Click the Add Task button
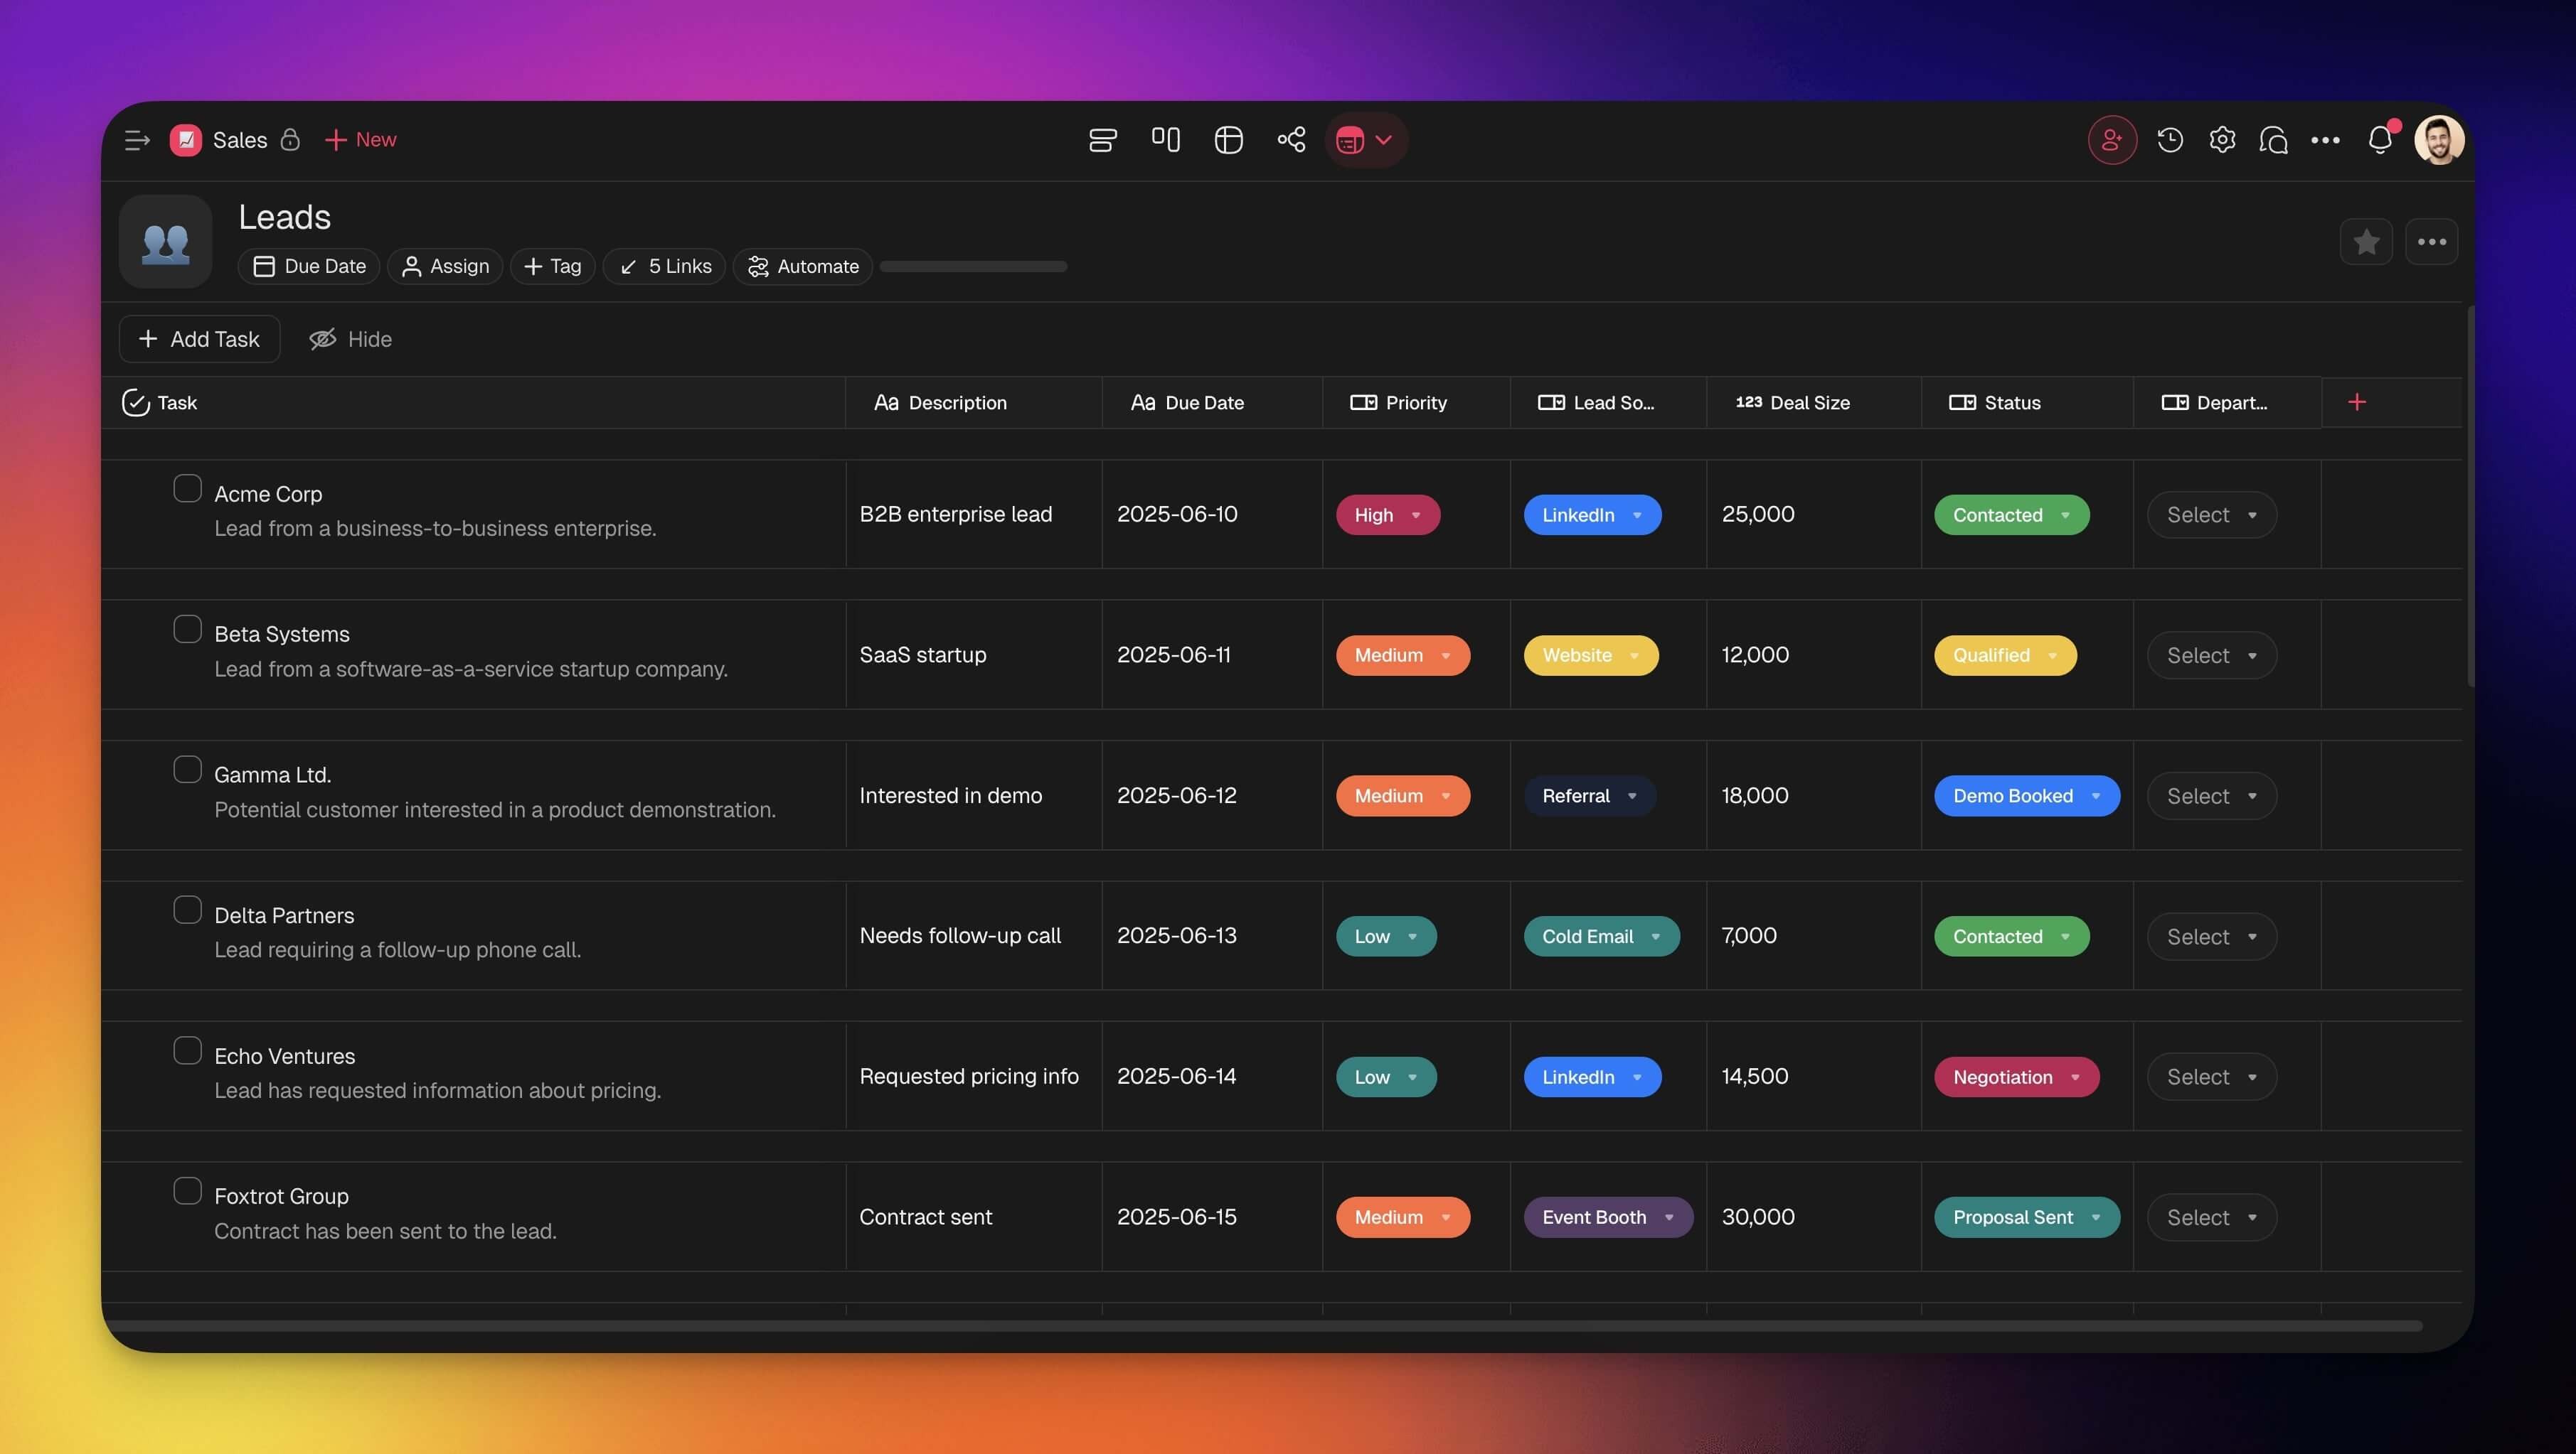The image size is (2576, 1454). 200,340
